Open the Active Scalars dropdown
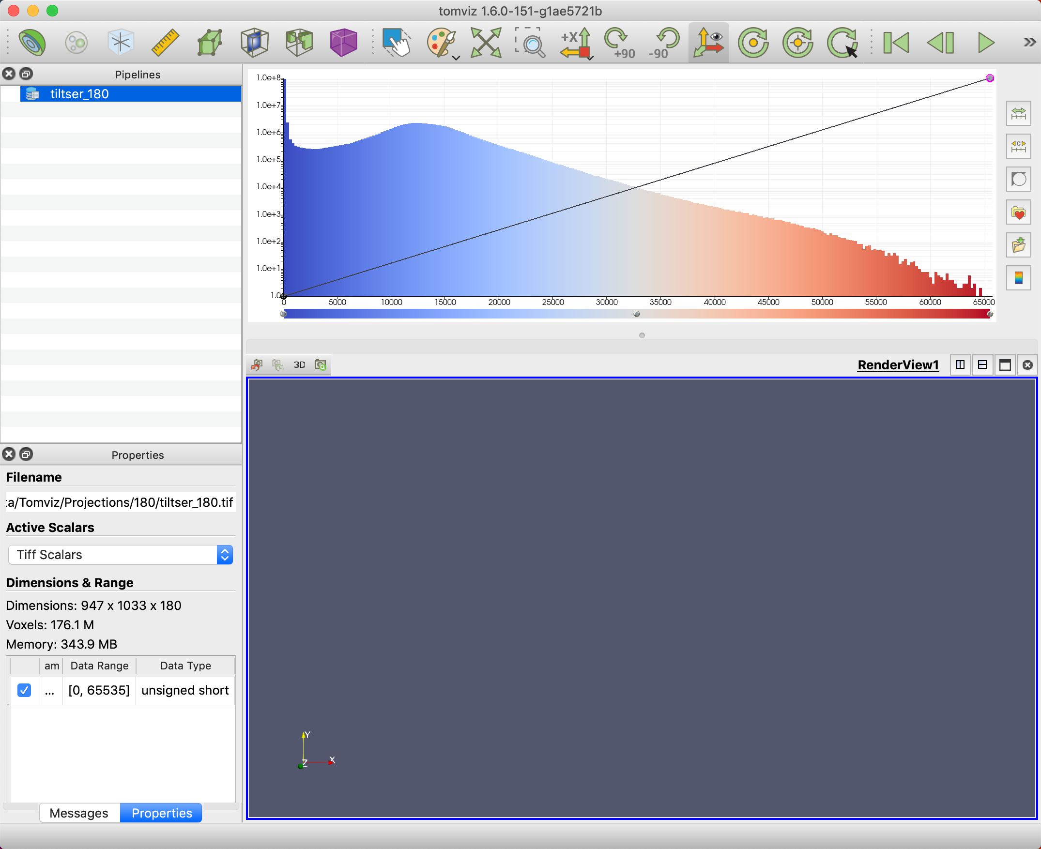The image size is (1041, 849). (x=121, y=555)
